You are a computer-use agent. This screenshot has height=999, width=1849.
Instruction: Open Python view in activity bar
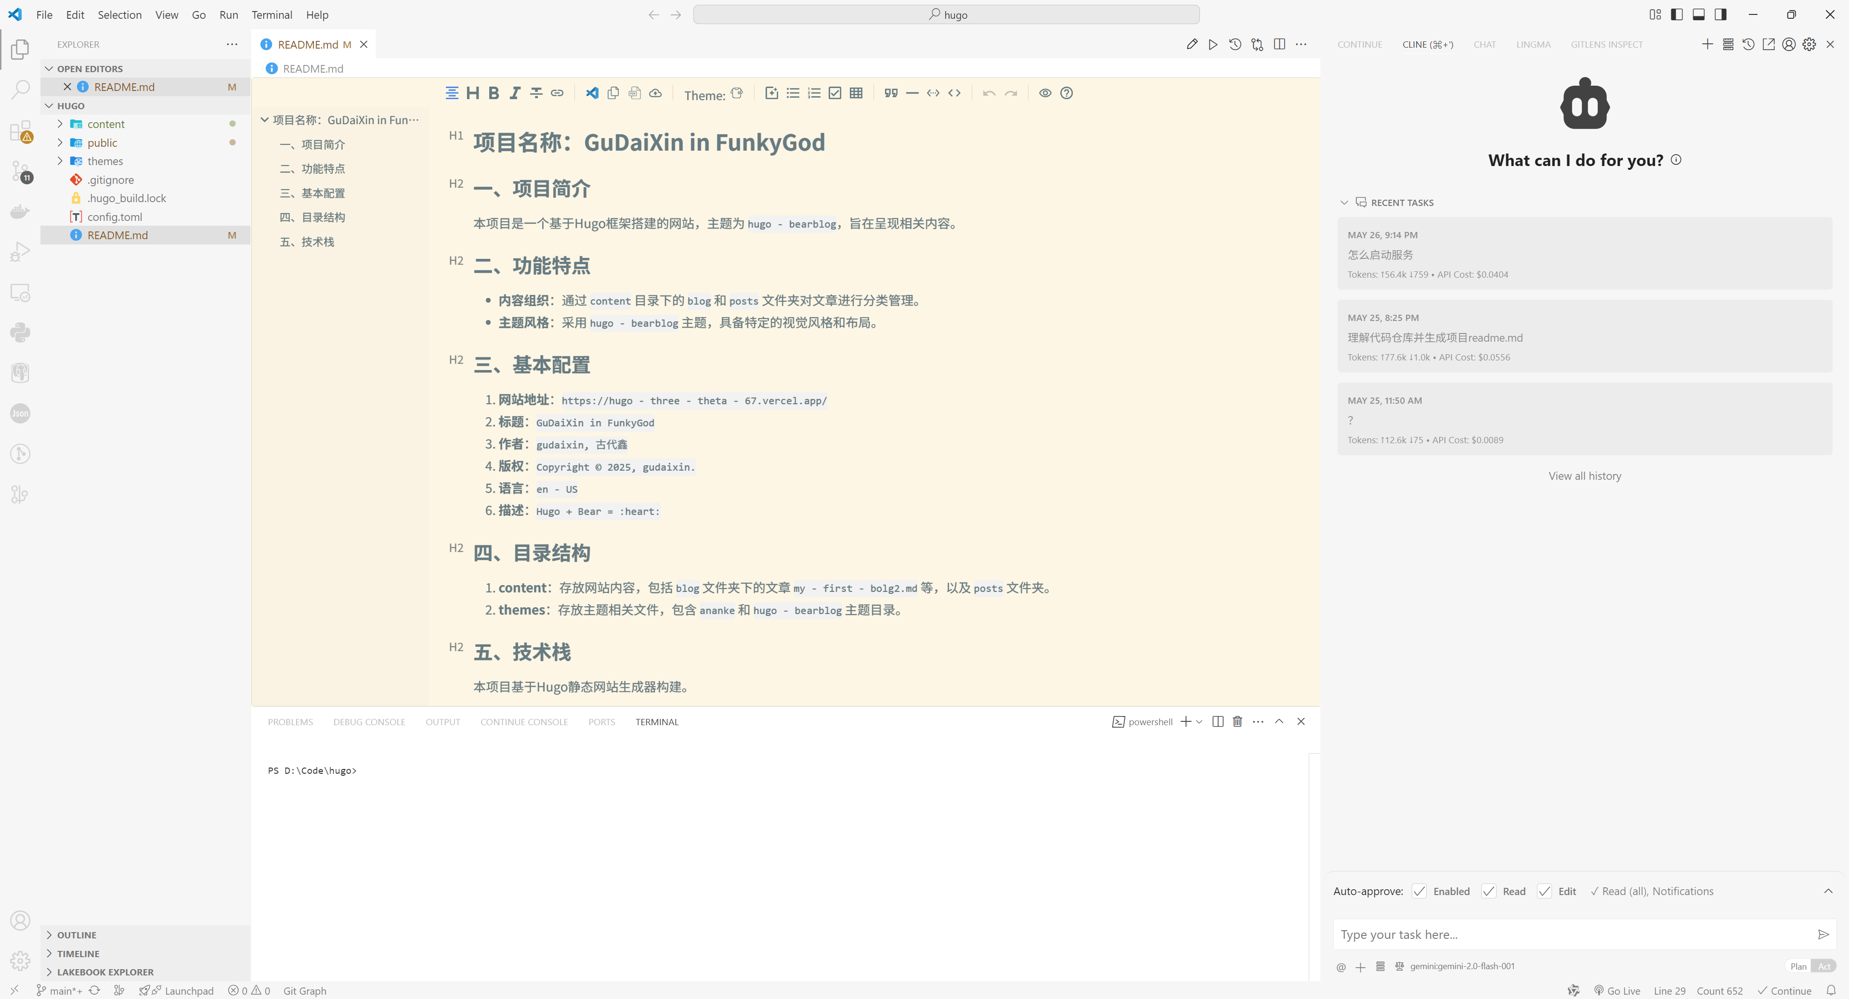[20, 333]
